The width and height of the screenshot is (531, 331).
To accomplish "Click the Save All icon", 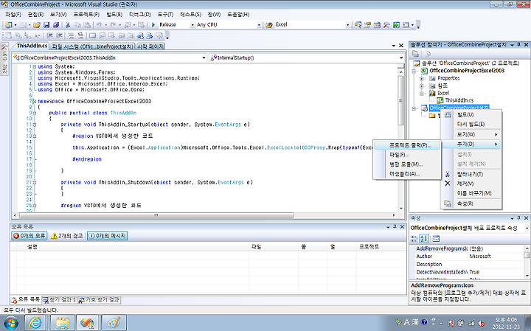I will point(56,25).
